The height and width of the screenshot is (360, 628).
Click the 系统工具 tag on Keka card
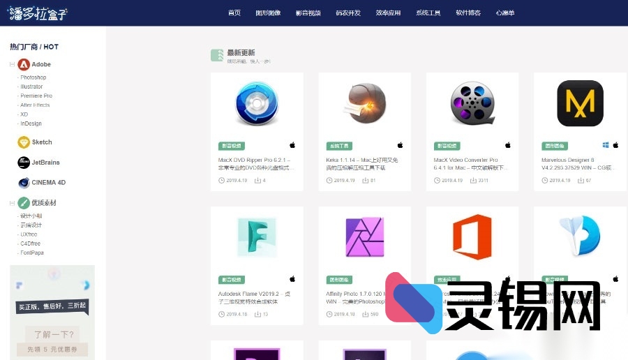tap(339, 146)
